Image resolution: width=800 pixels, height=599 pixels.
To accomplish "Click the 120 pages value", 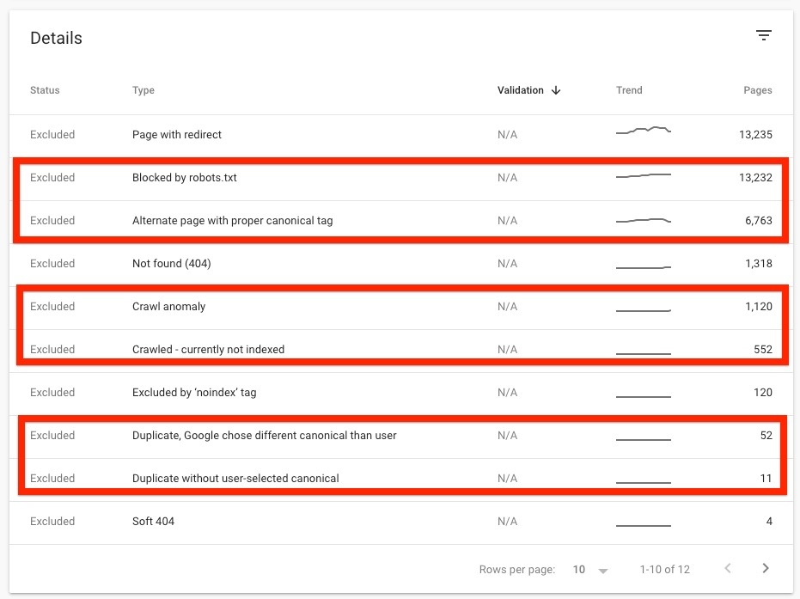I will click(x=763, y=393).
